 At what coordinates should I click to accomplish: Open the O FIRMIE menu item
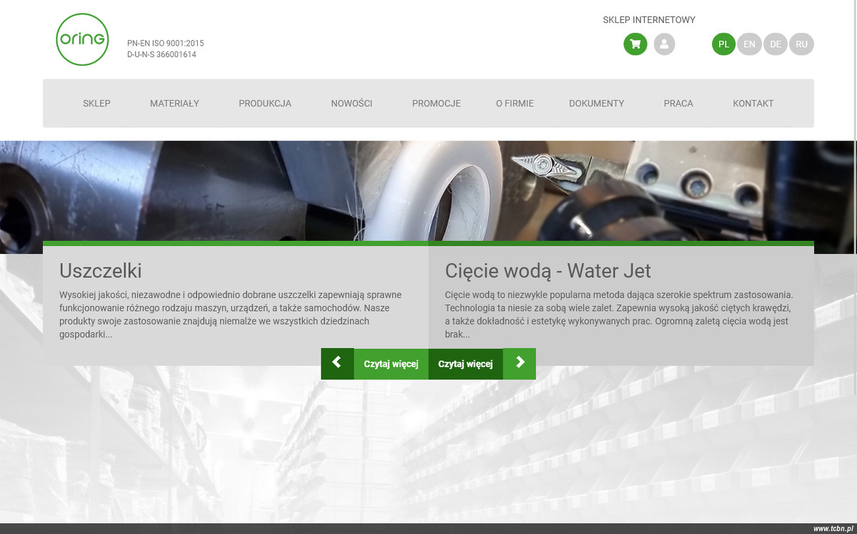coord(515,103)
